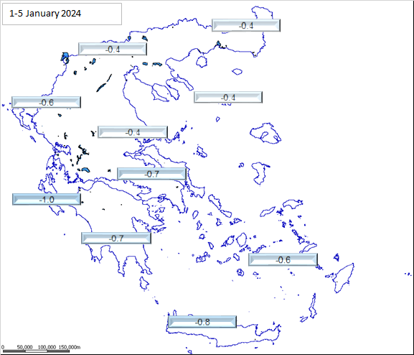Click the -1.0 value label near Ionian coast
The image size is (414, 355).
pos(47,199)
